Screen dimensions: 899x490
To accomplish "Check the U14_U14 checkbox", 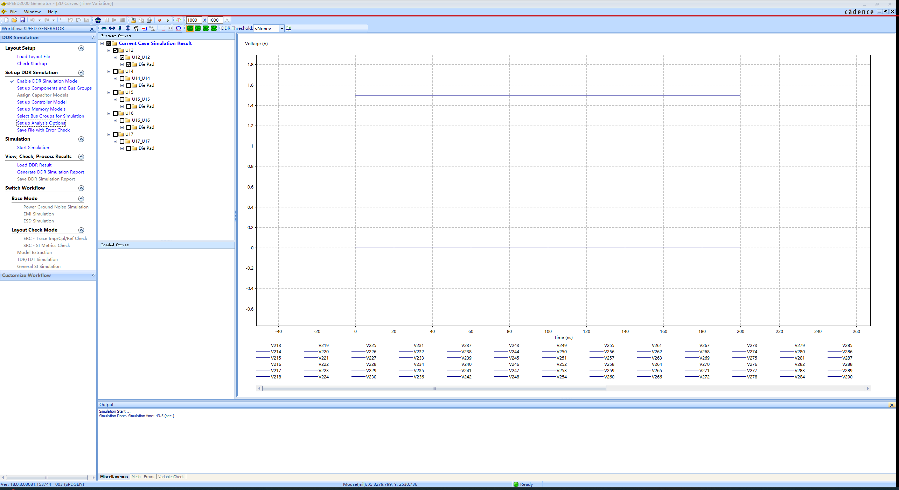I will pyautogui.click(x=122, y=78).
